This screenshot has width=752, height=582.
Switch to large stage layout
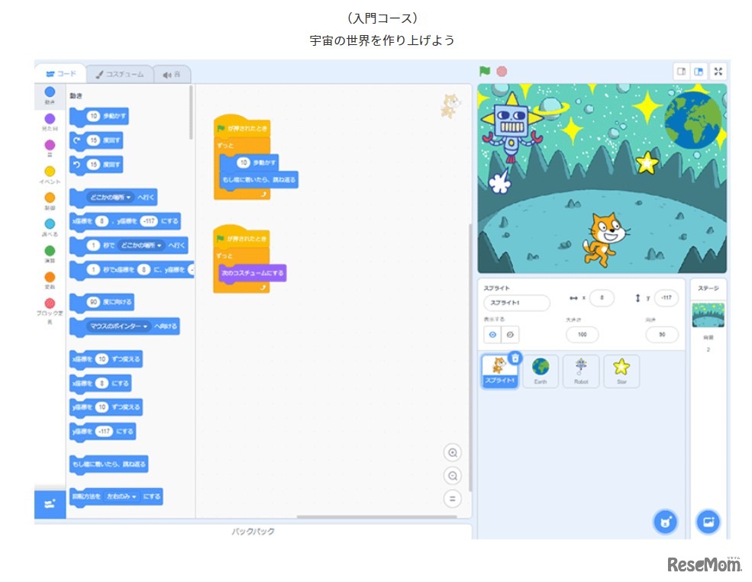pyautogui.click(x=699, y=72)
